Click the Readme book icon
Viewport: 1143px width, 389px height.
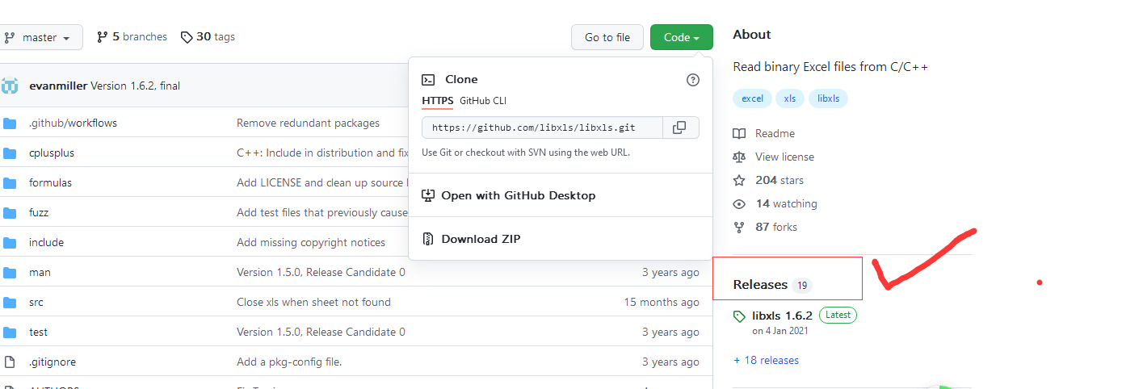click(738, 134)
